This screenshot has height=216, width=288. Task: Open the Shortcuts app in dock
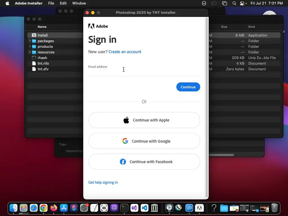pos(74,208)
